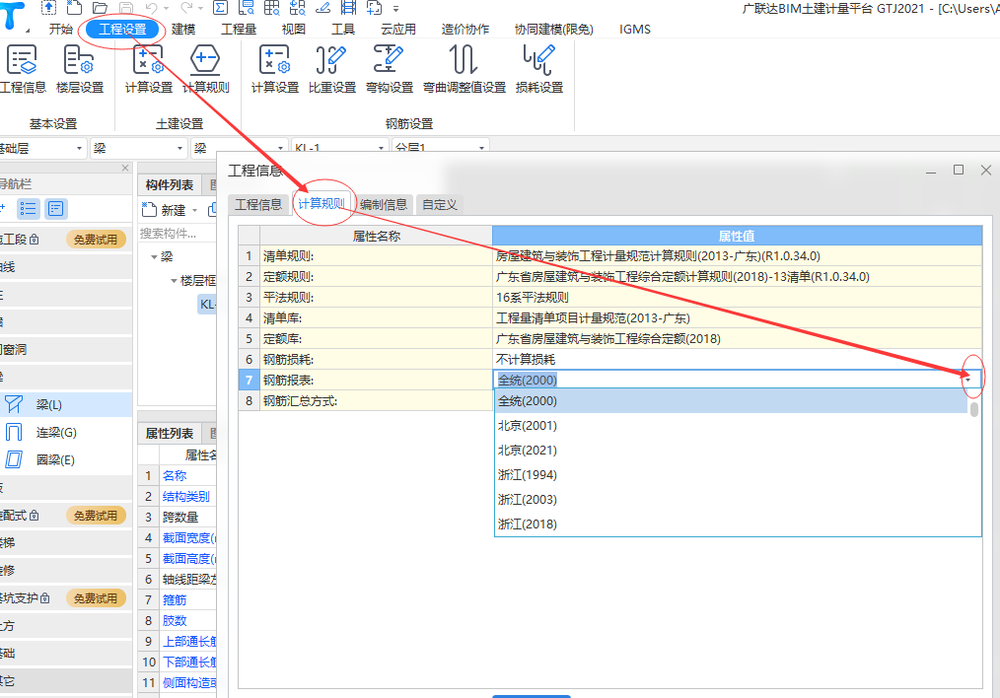Open the 梁 combo box next to 基础层
The width and height of the screenshot is (1000, 698).
point(138,148)
